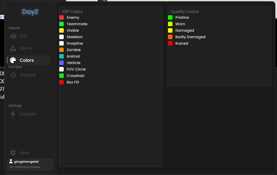Click the Teammate label text
This screenshot has height=175, width=277.
(77, 24)
